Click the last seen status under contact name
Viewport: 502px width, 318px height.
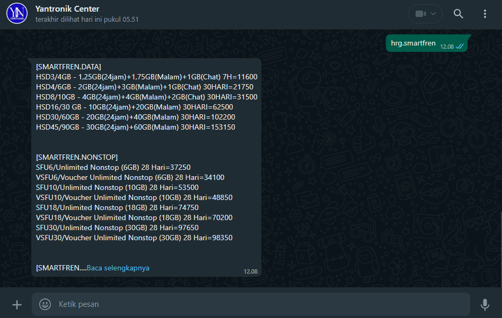click(87, 19)
